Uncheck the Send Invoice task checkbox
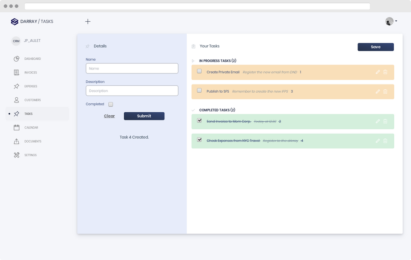411x260 pixels. pyautogui.click(x=199, y=120)
